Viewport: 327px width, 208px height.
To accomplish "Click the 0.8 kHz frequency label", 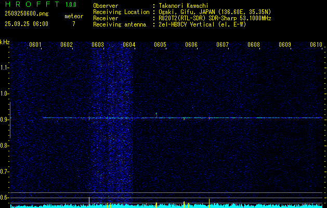I will click(4, 146).
